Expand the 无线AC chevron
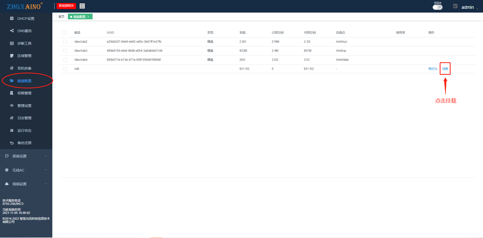Viewport: 483px width, 238px height. [46, 170]
